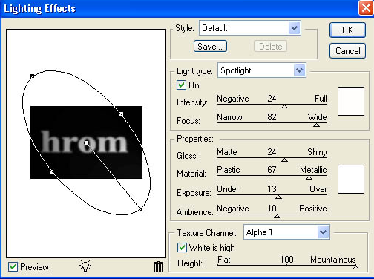The width and height of the screenshot is (374, 279).
Task: Click the Metallic label
Action: point(313,170)
